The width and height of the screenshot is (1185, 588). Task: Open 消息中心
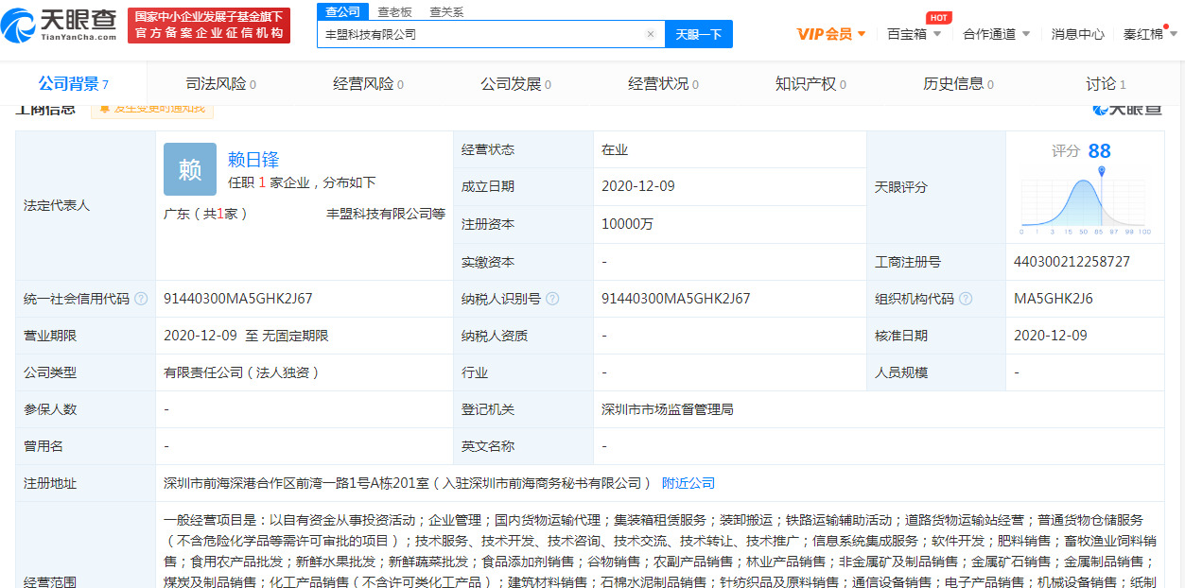tap(1077, 34)
